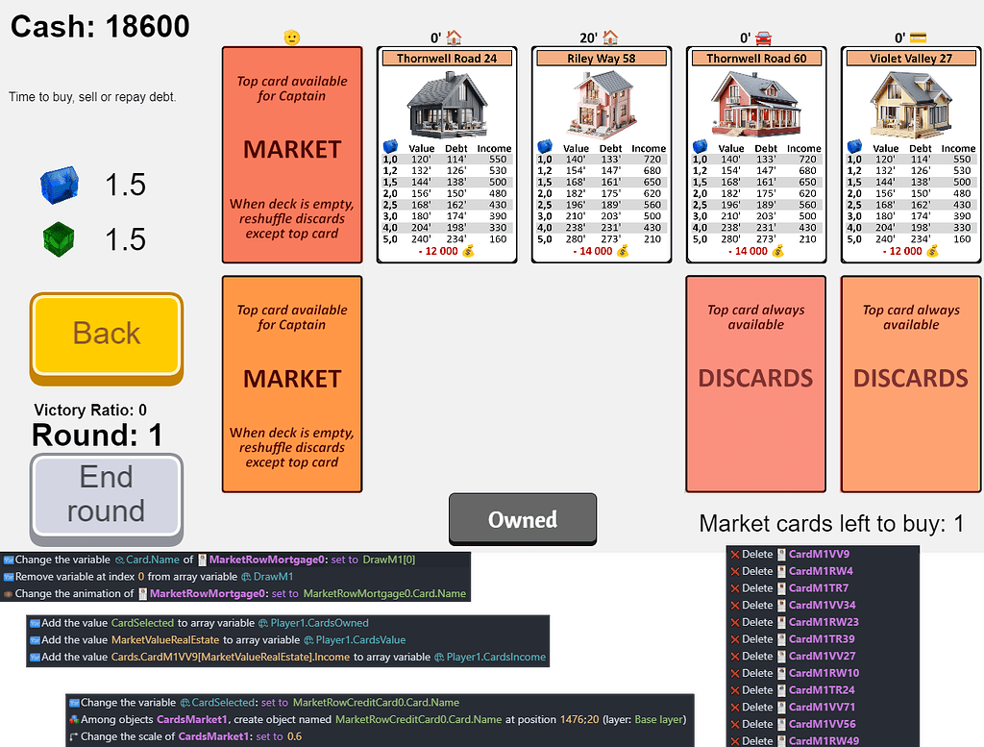The image size is (984, 747).
Task: Click the Riley Way 58 card title banner
Action: 601,58
